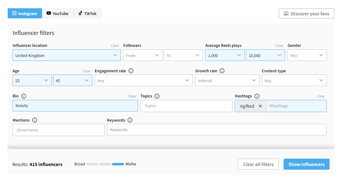Click the Engagement rate info icon
Screen dimensions: 340x181
[x=131, y=71]
